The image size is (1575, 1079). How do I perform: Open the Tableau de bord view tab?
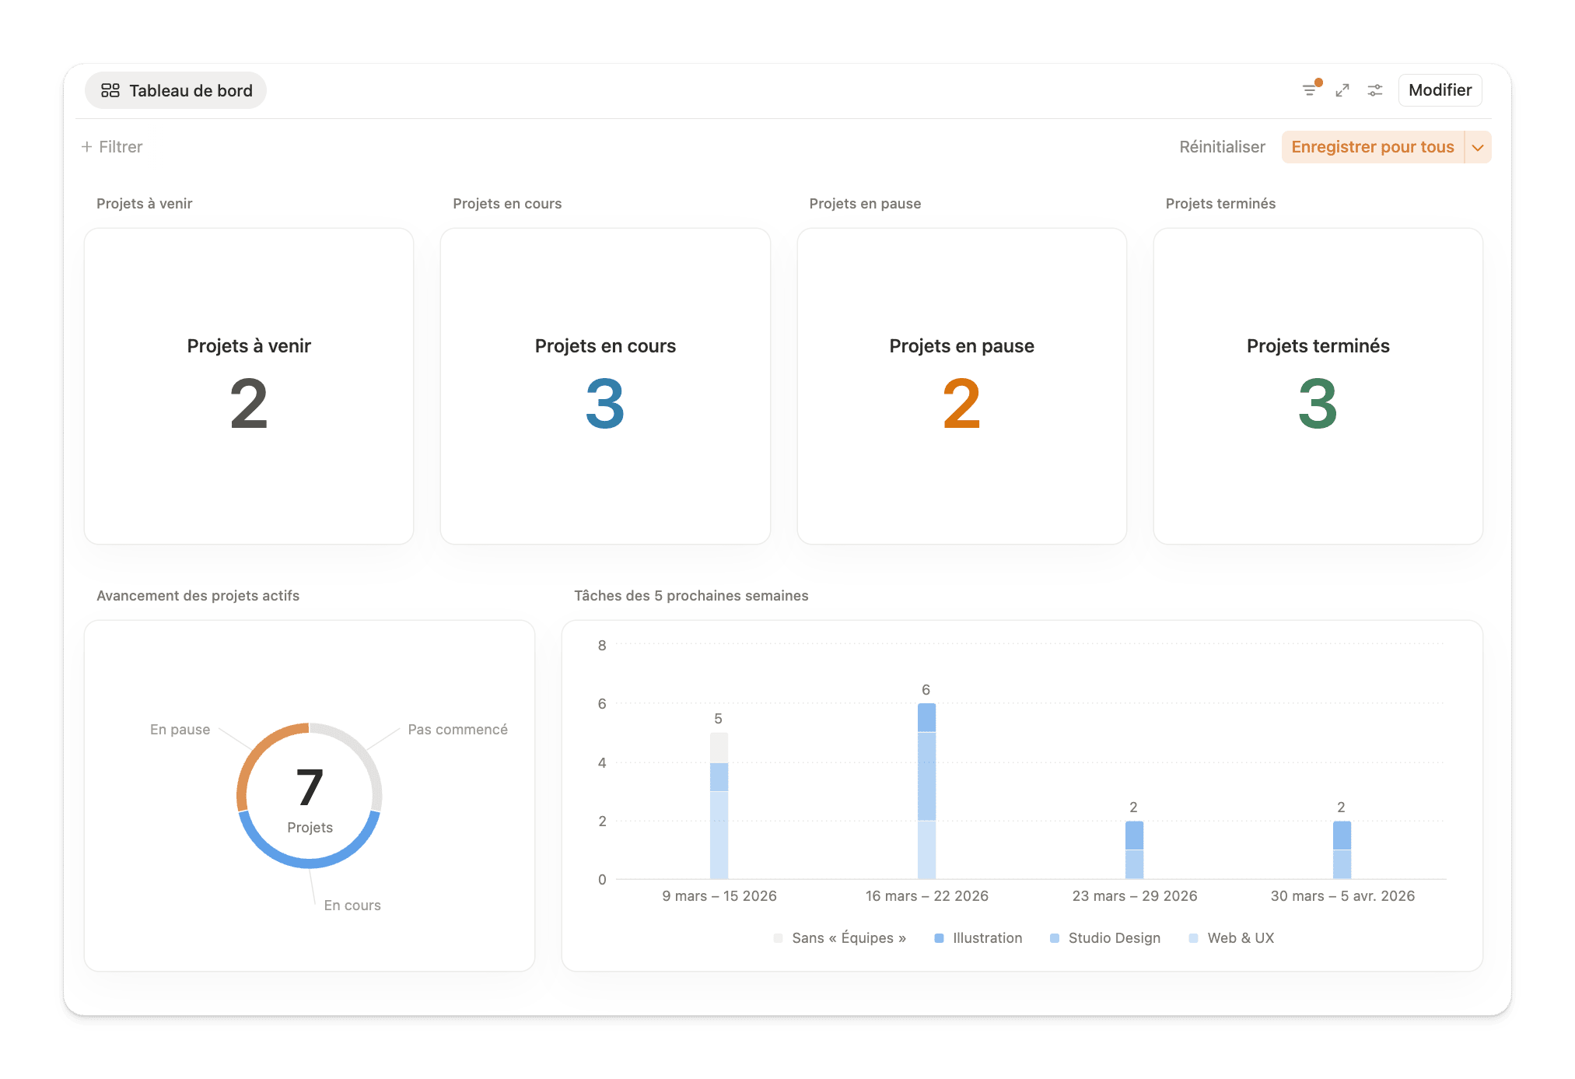tap(176, 90)
